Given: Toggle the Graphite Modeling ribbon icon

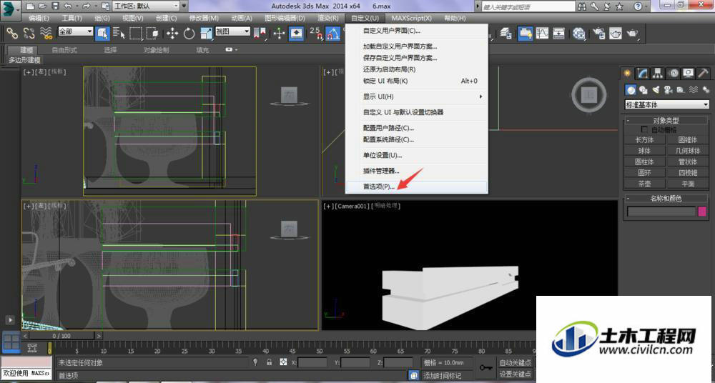Looking at the screenshot, I should 525,33.
